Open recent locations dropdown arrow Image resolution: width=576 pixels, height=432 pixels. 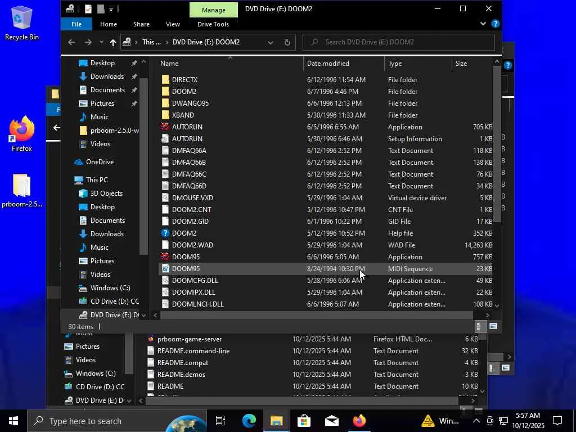tap(101, 42)
